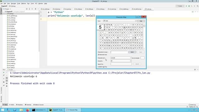Click Characters to copy text field
This screenshot has width=199, height=112.
point(119,52)
